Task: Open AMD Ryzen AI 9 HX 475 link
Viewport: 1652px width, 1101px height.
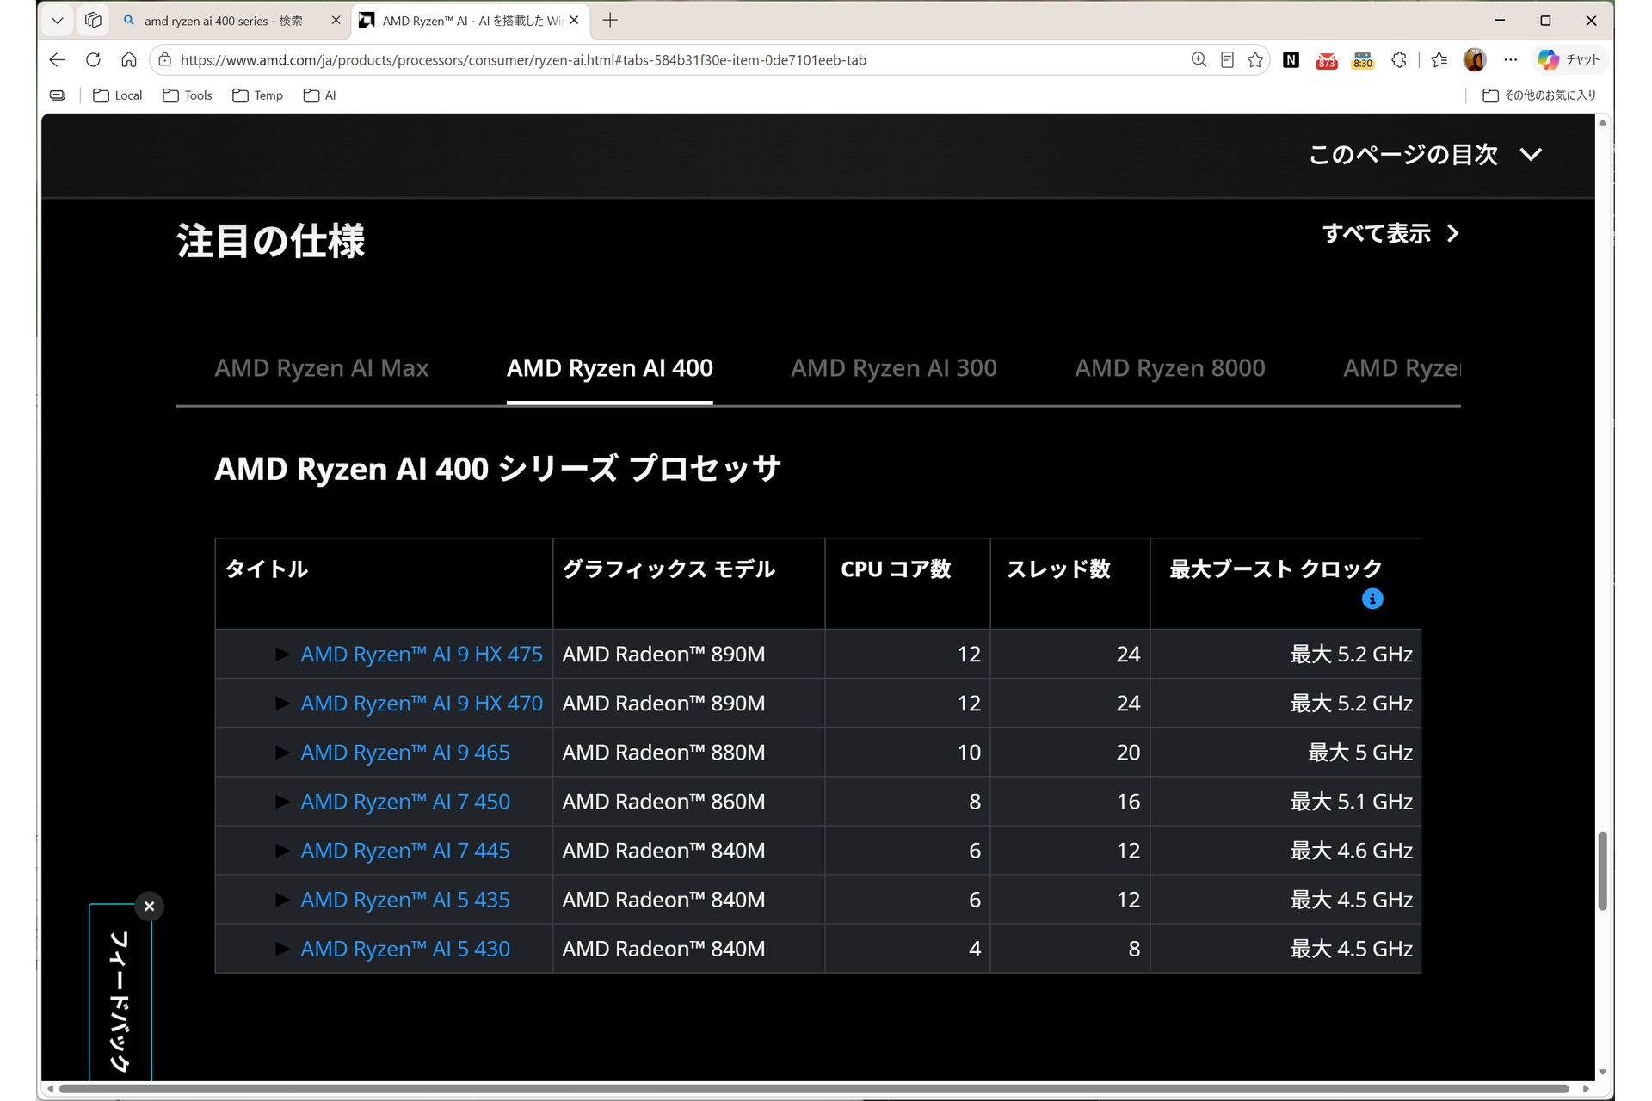Action: [422, 655]
